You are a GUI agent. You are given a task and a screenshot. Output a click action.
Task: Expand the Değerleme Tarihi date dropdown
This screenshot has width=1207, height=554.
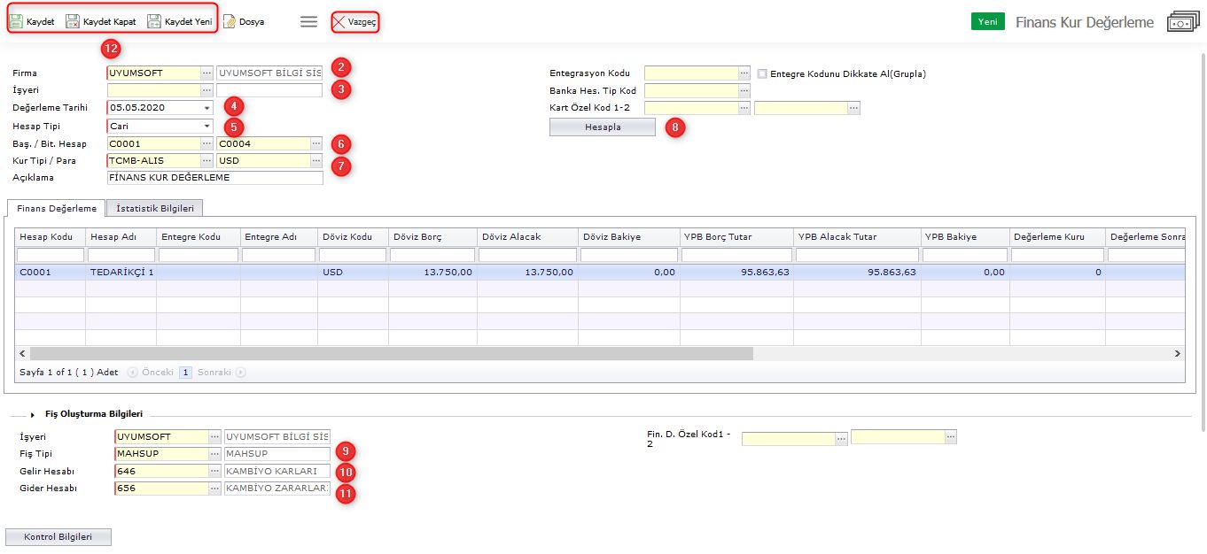click(x=206, y=108)
